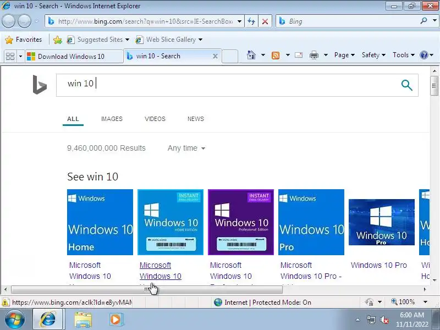Click the scroll up arrow
Image resolution: width=440 pixels, height=330 pixels.
(435, 71)
